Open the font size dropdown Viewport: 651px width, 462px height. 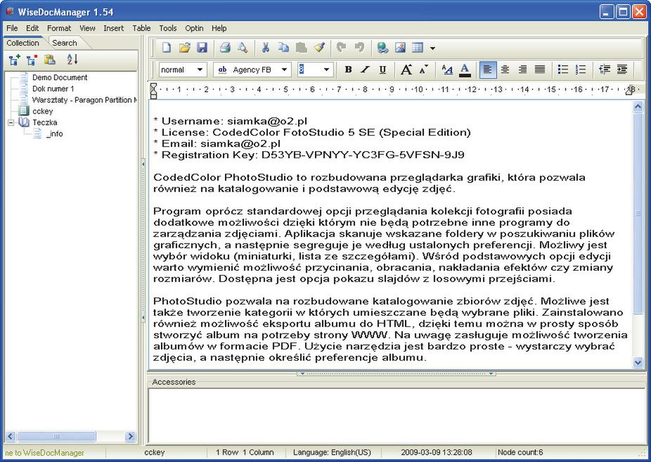click(x=326, y=70)
